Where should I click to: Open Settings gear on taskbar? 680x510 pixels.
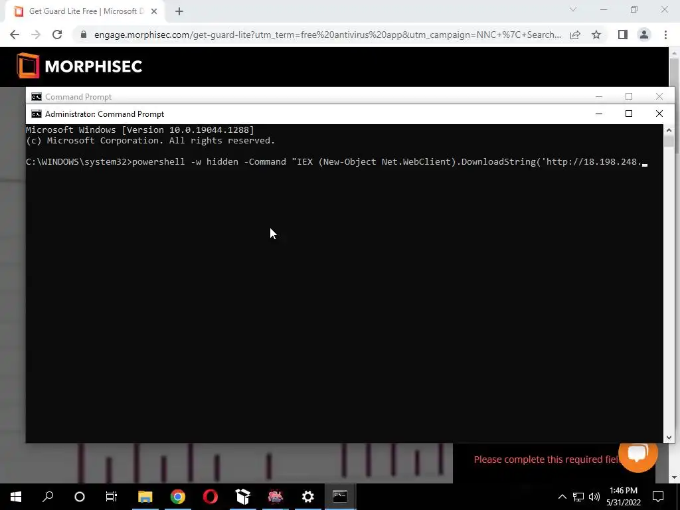308,497
